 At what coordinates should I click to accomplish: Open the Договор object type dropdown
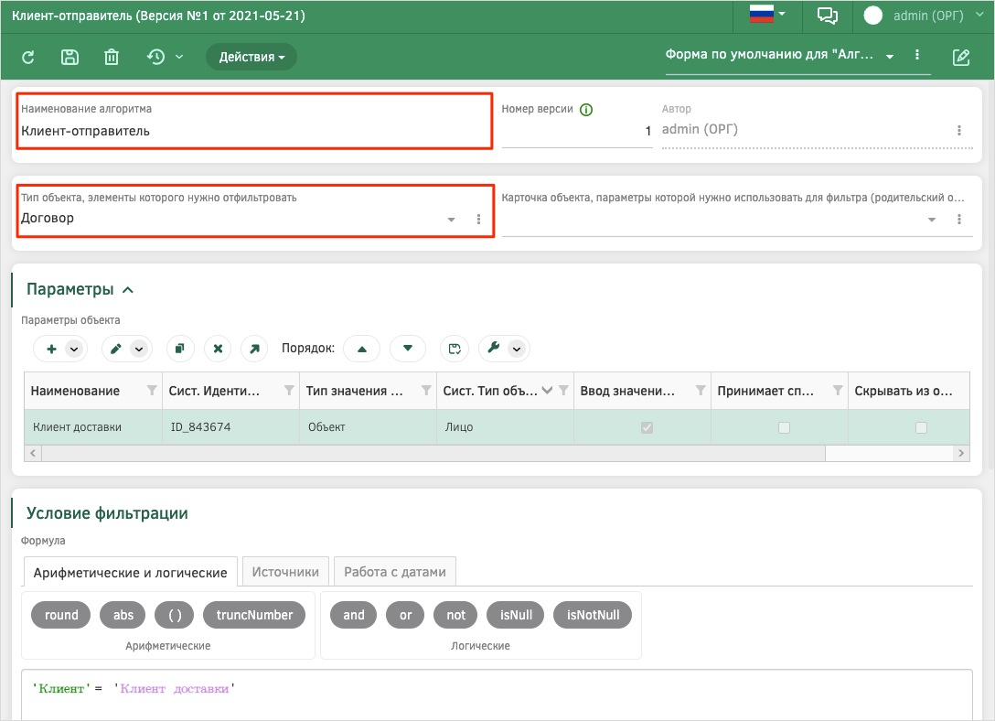[451, 220]
